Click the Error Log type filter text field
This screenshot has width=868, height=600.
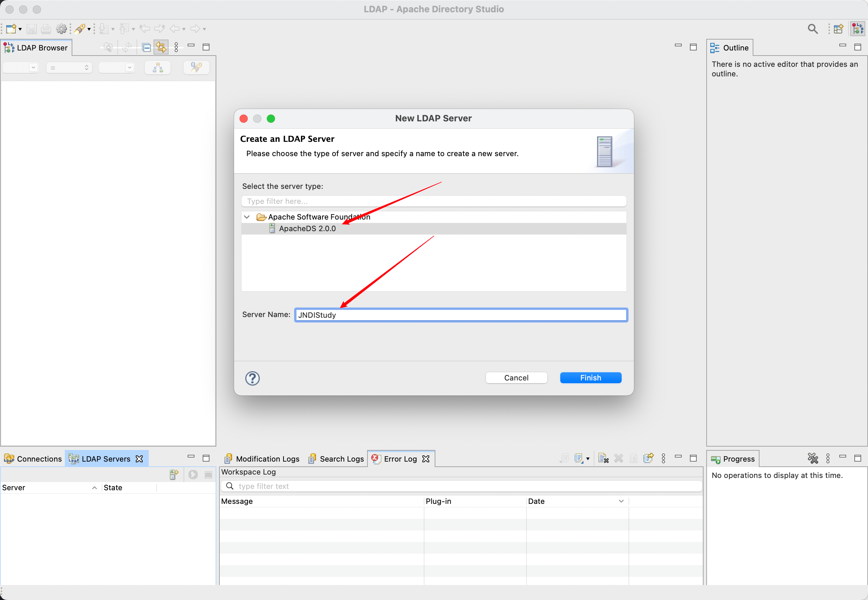pyautogui.click(x=461, y=486)
